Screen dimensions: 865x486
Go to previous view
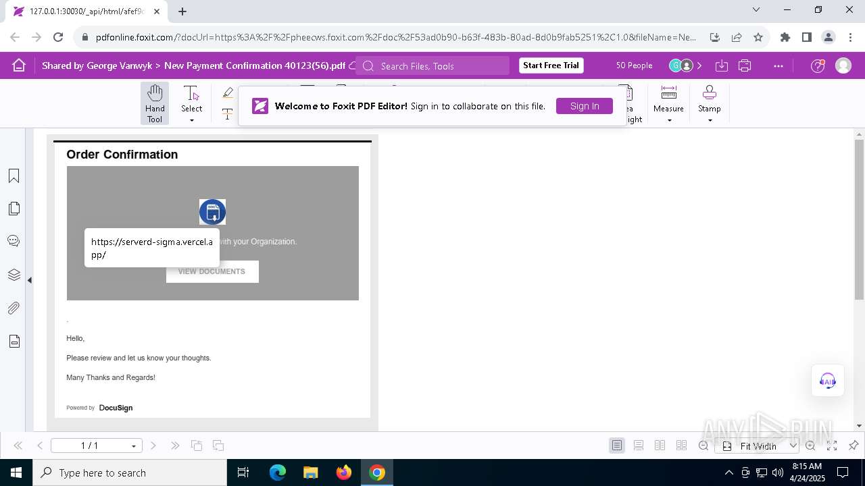197,446
